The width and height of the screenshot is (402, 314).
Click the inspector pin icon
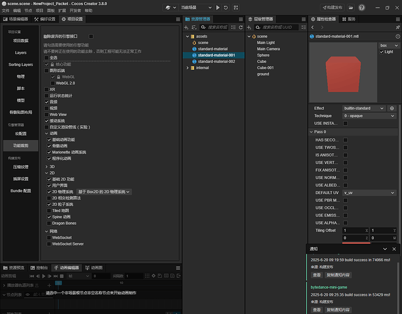point(398,27)
